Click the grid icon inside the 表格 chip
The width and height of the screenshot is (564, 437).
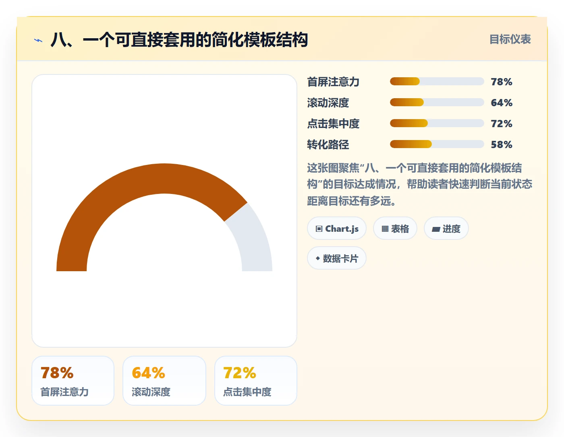coord(385,229)
